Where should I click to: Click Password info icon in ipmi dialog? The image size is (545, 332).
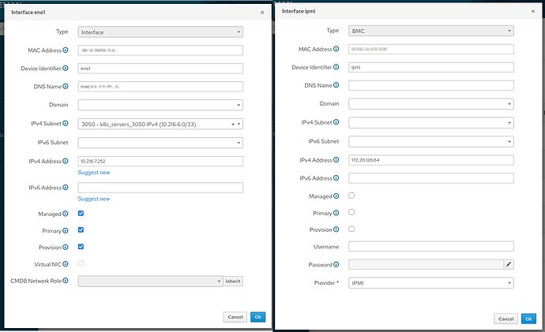click(x=336, y=264)
